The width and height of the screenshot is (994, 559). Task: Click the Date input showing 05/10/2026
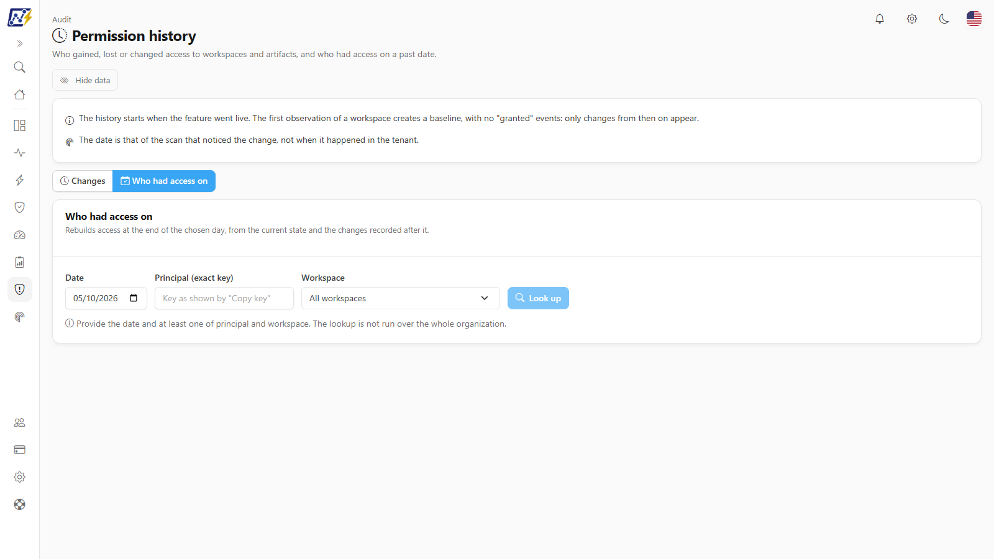106,298
